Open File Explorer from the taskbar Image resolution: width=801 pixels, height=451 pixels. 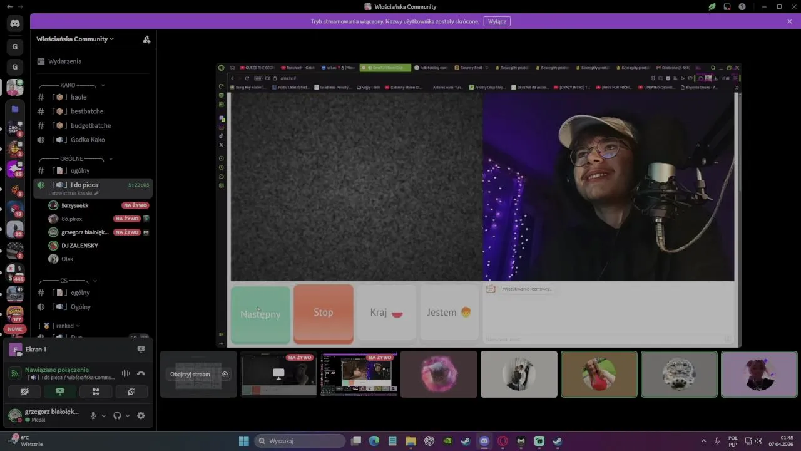coord(411,441)
